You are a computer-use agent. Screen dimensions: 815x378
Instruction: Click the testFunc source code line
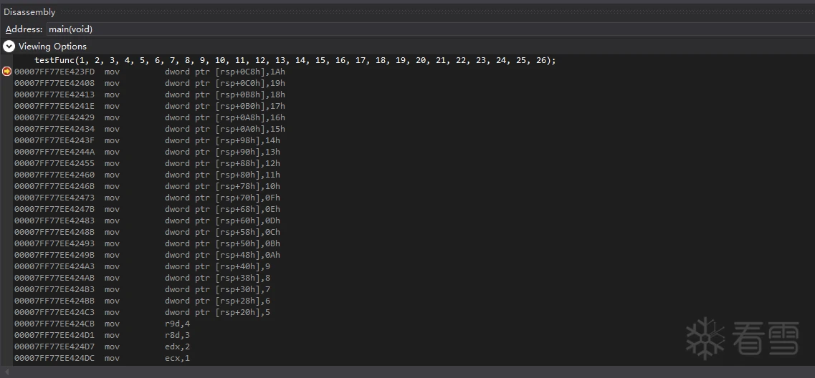click(x=295, y=60)
